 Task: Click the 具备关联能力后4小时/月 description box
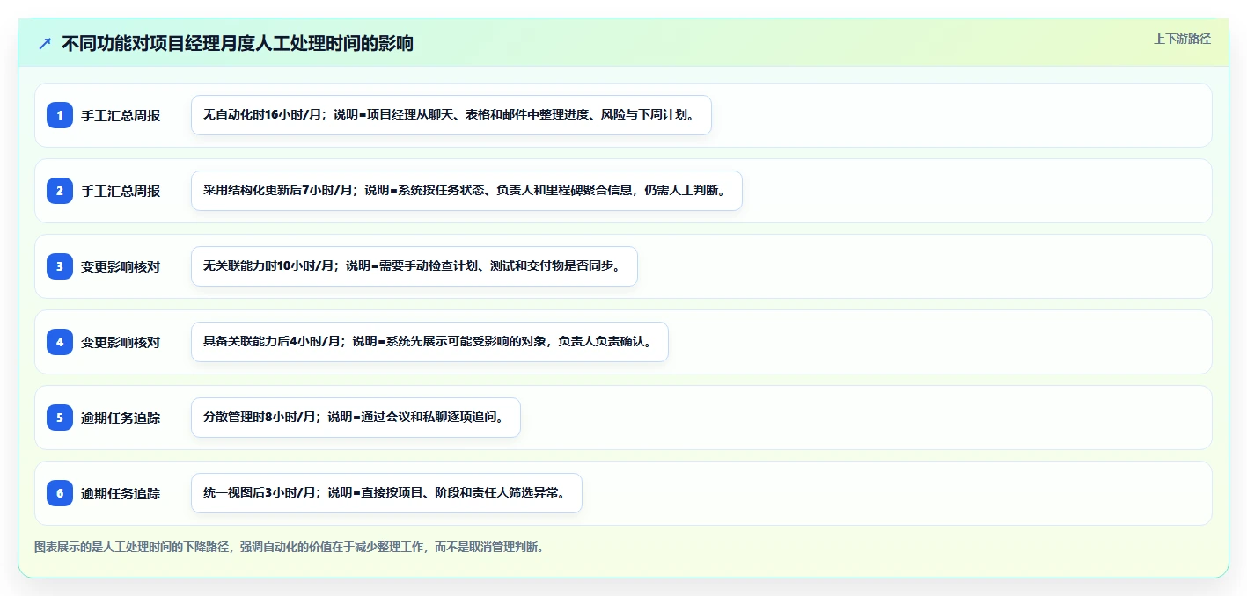click(x=429, y=342)
